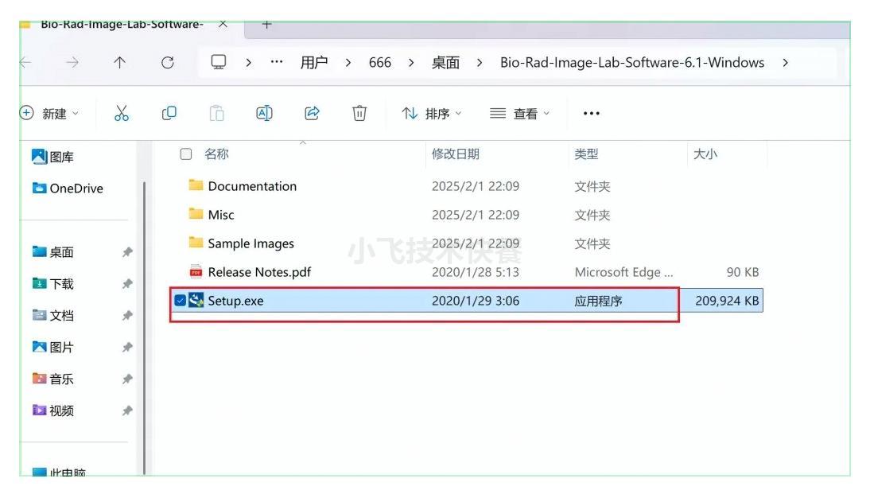Click the navigation pane vertical scrollbar
The height and width of the screenshot is (498, 870).
tap(144, 328)
